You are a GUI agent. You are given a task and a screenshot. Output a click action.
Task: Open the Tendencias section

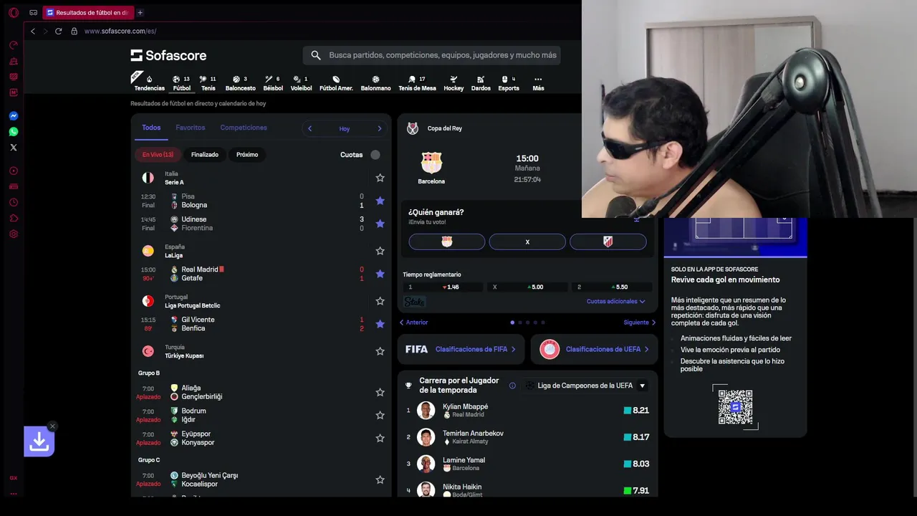coord(149,83)
